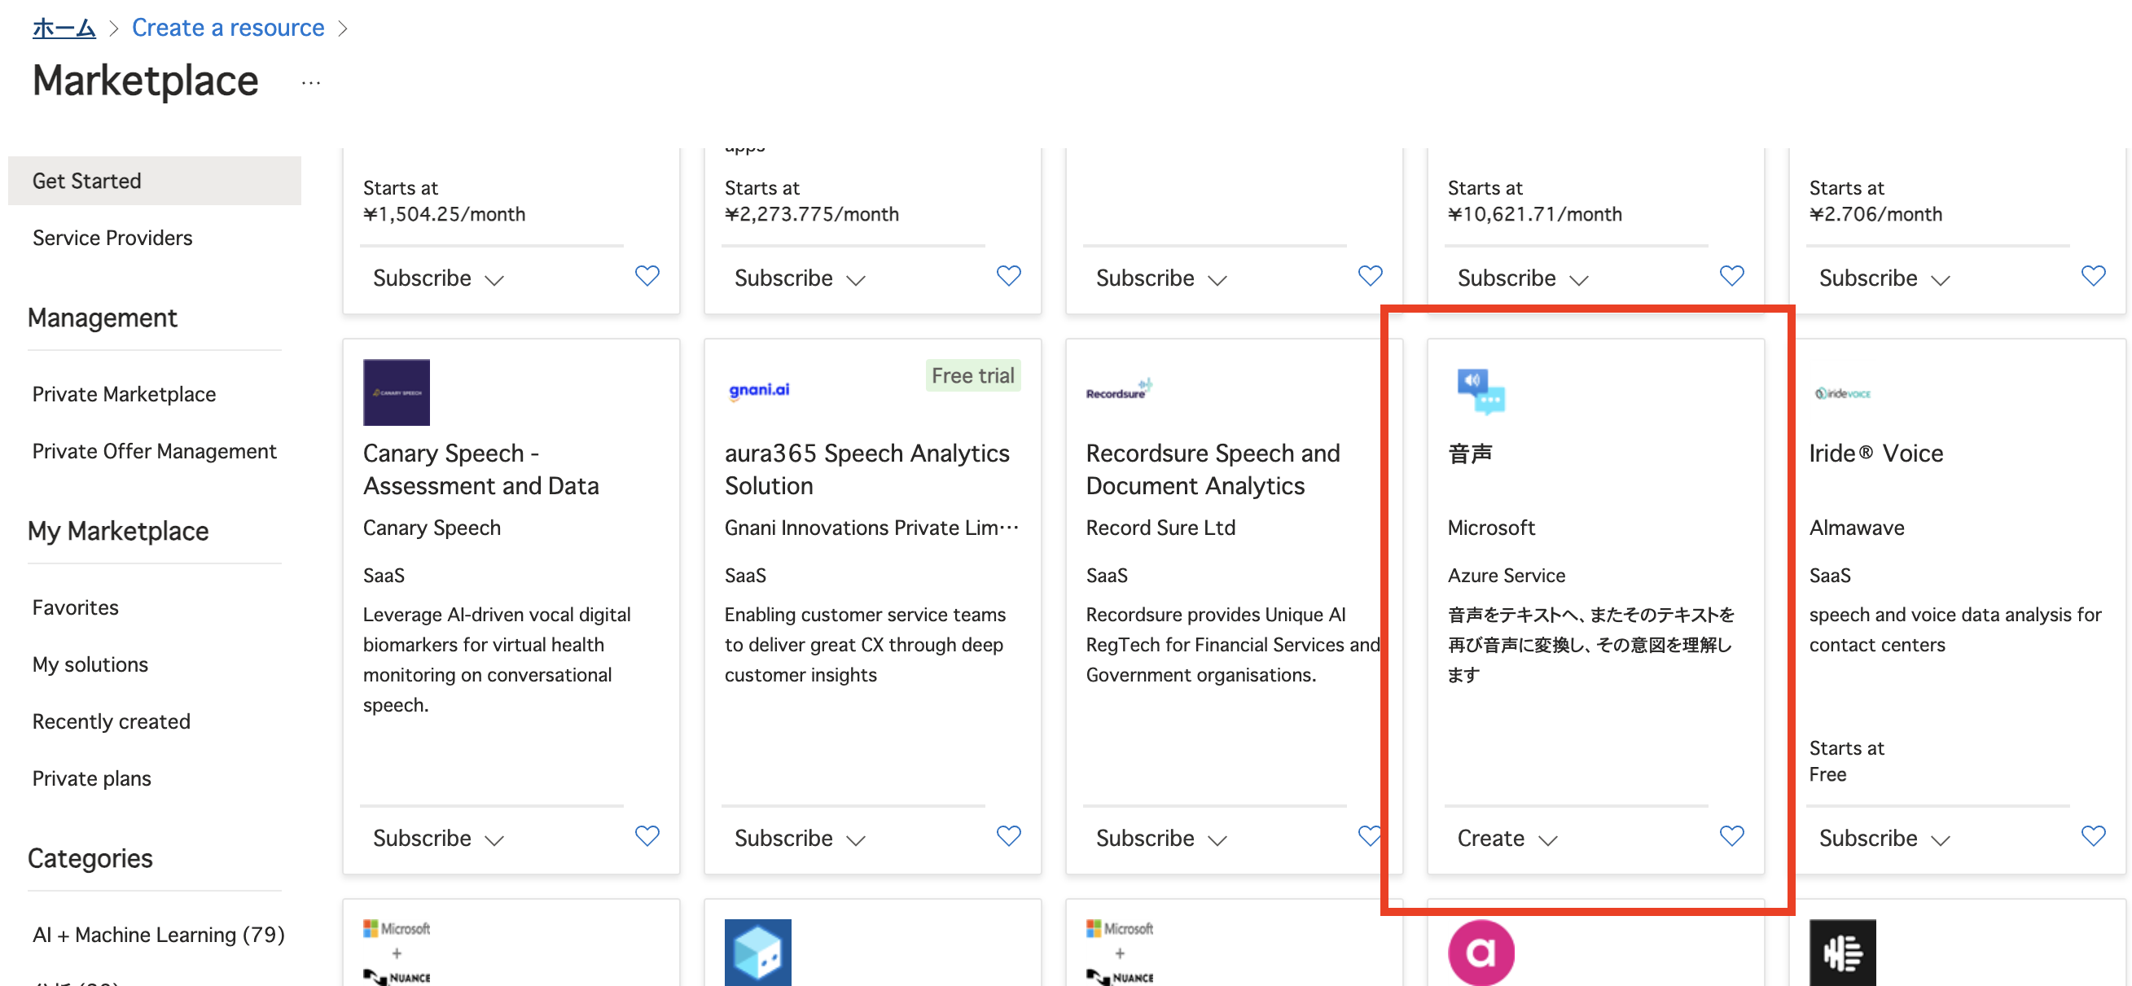Click the Iride Voice logo icon
The height and width of the screenshot is (986, 2132).
point(1842,393)
